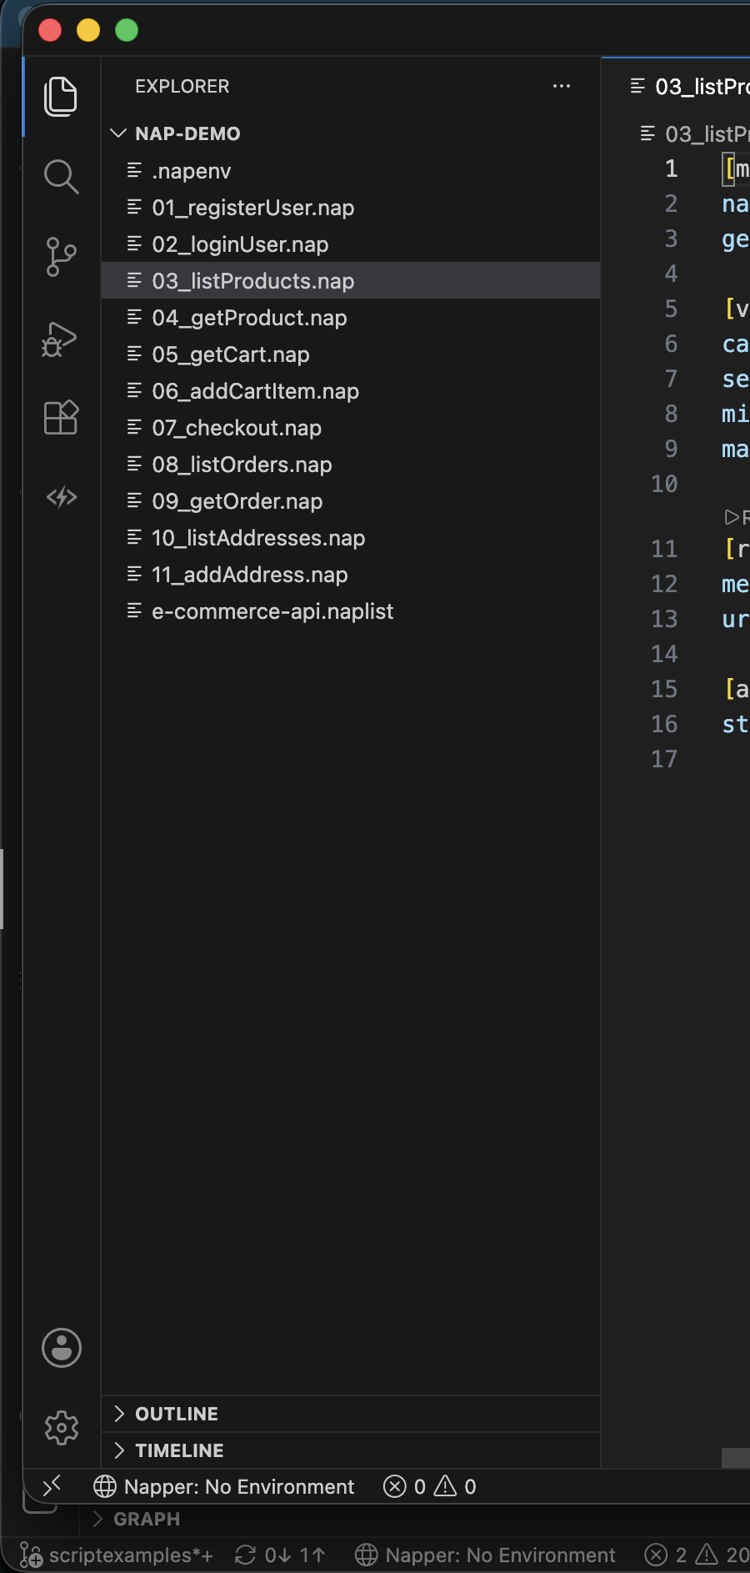Open the Napper view icon in activity bar
This screenshot has height=1573, width=750.
pos(61,497)
